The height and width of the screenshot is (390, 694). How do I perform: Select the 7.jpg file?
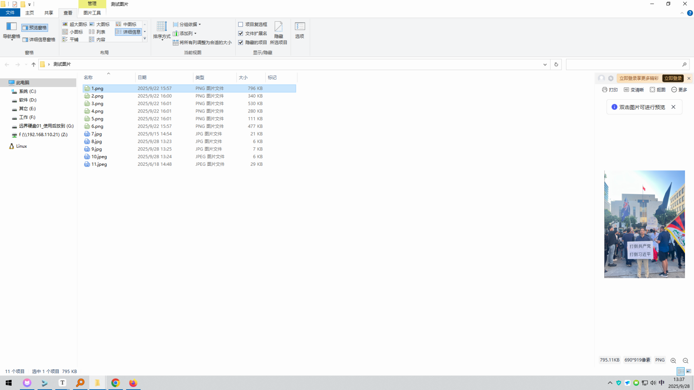[96, 134]
